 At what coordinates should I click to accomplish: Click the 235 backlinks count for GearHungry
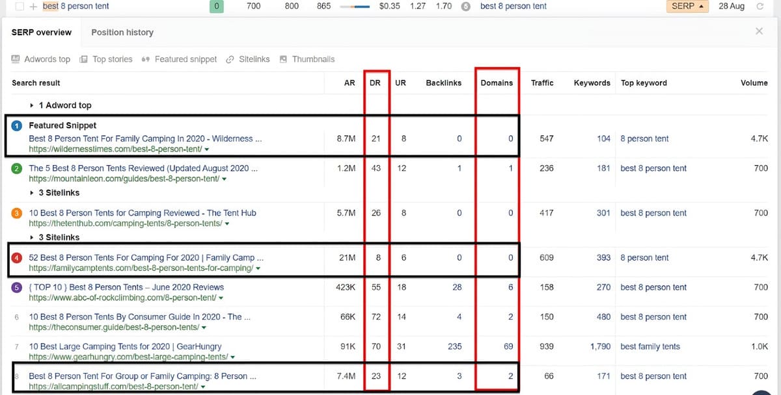point(454,346)
